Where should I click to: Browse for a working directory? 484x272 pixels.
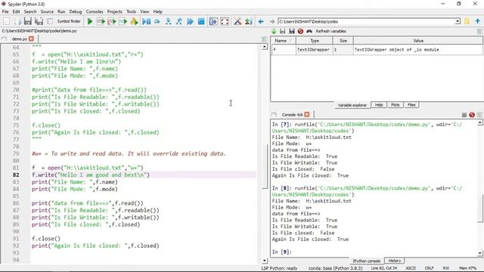(467, 21)
